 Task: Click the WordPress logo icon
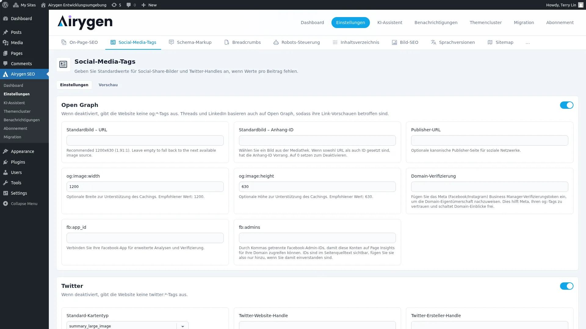(x=5, y=5)
